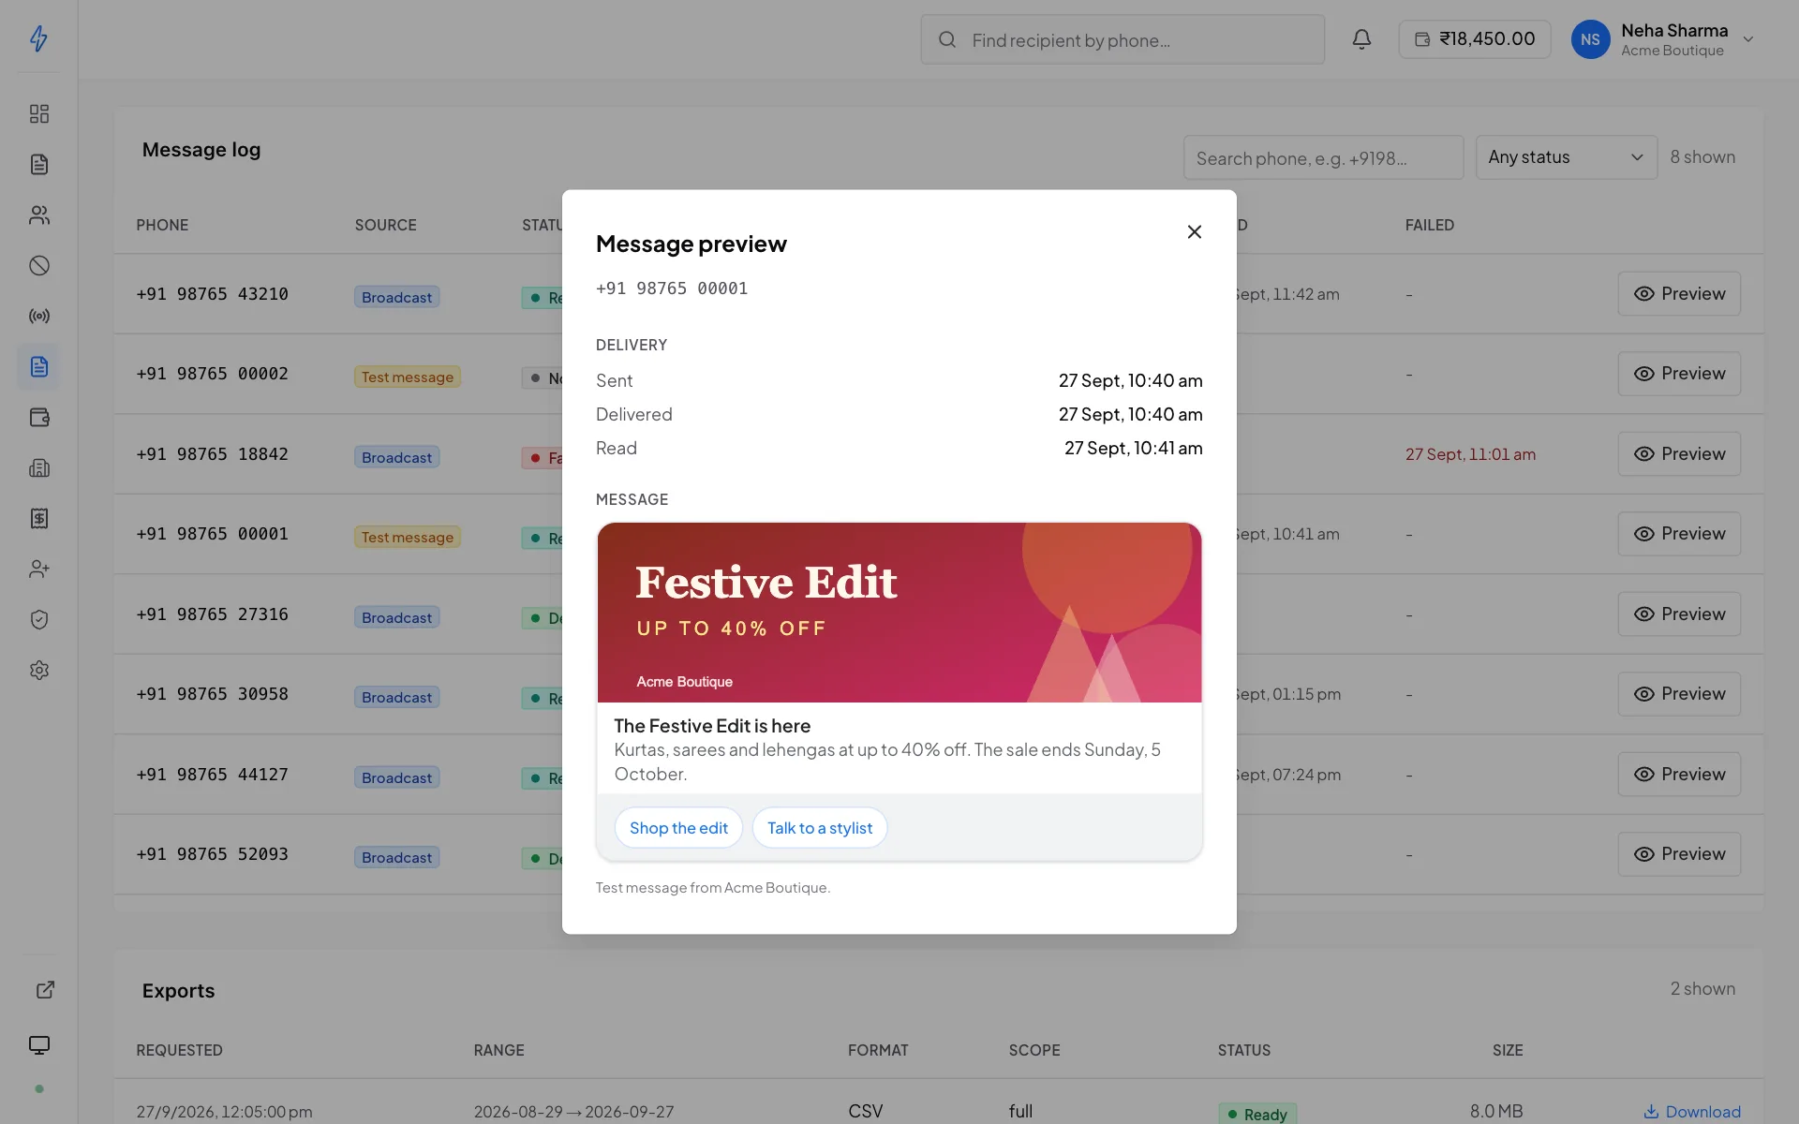This screenshot has width=1799, height=1124.
Task: Open the dashboard grid icon in sidebar
Action: tap(38, 113)
